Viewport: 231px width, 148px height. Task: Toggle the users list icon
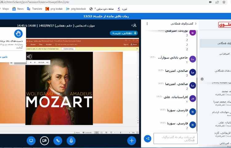tap(134, 25)
